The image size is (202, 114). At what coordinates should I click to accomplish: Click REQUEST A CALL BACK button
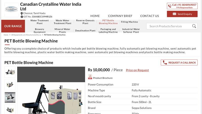[179, 63]
